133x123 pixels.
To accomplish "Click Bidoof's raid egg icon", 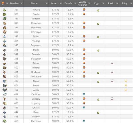I will 112,63.
